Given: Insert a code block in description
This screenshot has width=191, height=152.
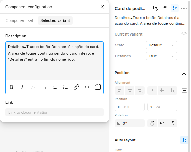Looking at the screenshot, I should [x=98, y=87].
